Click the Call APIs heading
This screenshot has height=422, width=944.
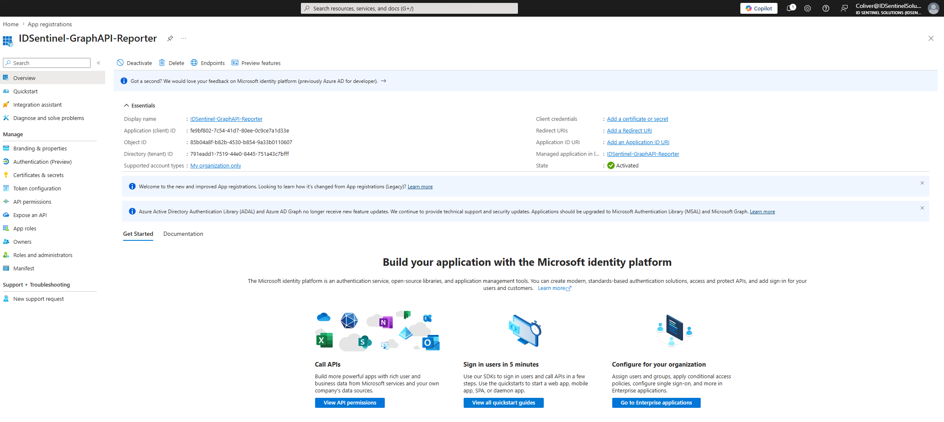coord(328,365)
